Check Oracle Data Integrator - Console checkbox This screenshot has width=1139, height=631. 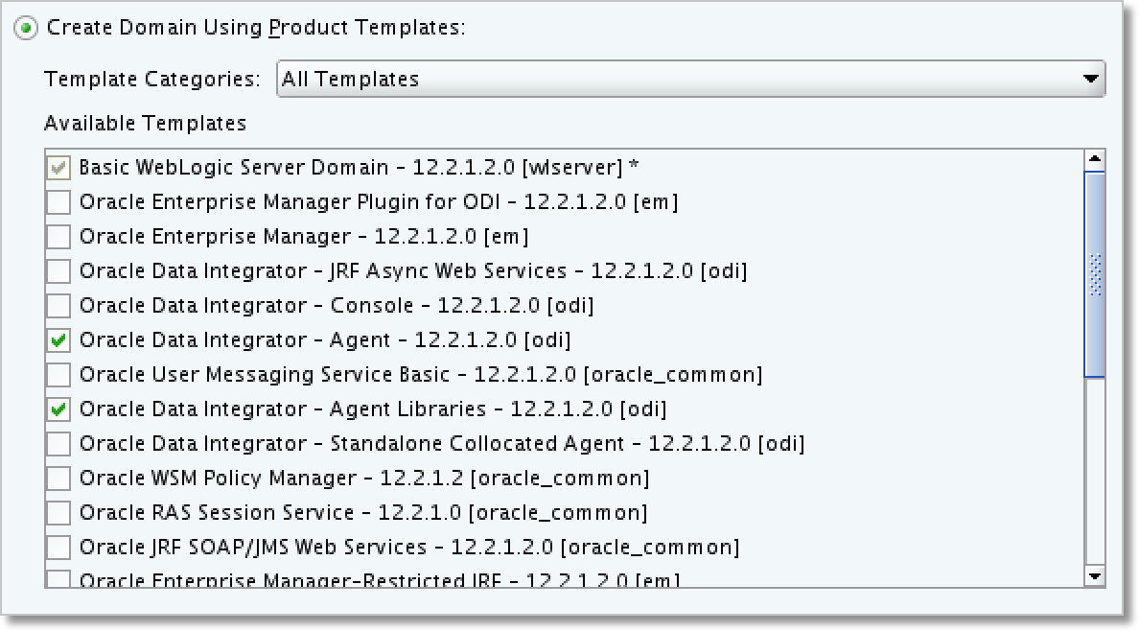click(58, 305)
